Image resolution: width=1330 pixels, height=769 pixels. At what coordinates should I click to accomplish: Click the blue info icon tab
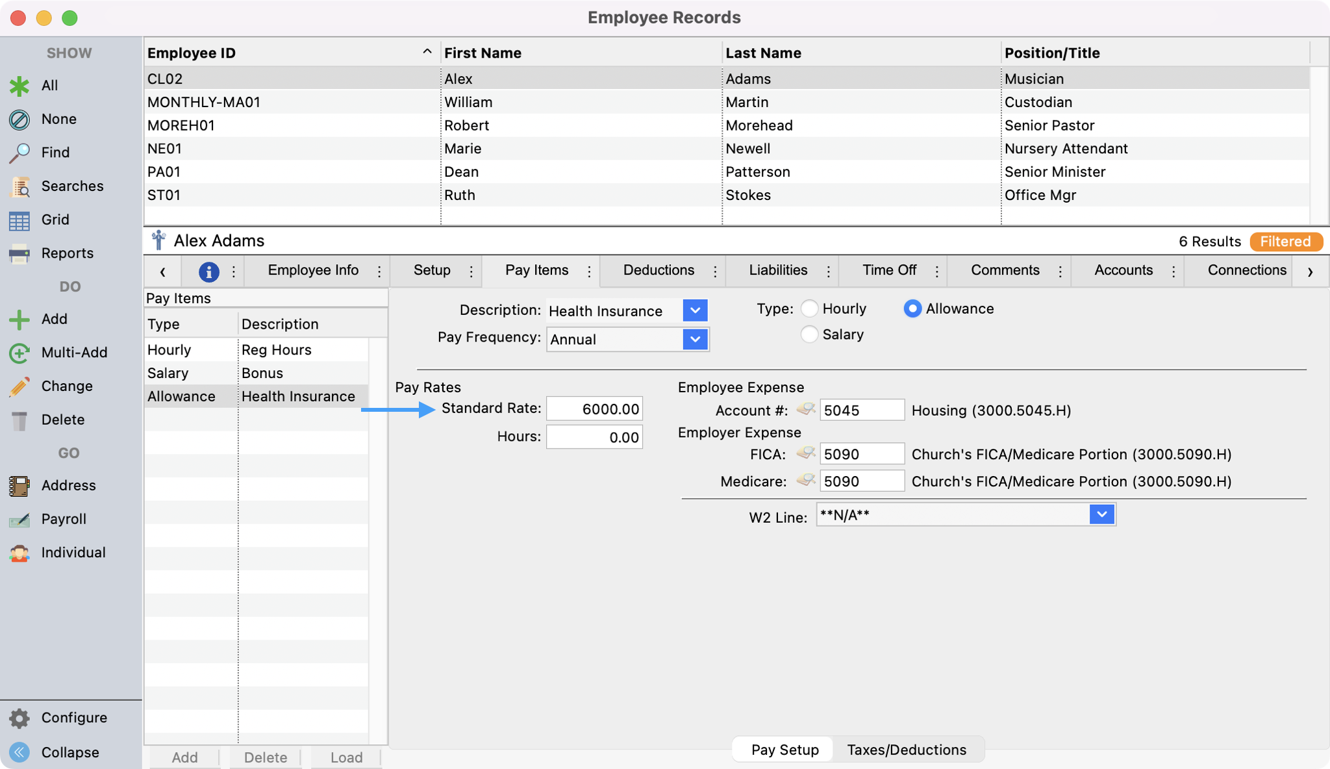click(208, 271)
